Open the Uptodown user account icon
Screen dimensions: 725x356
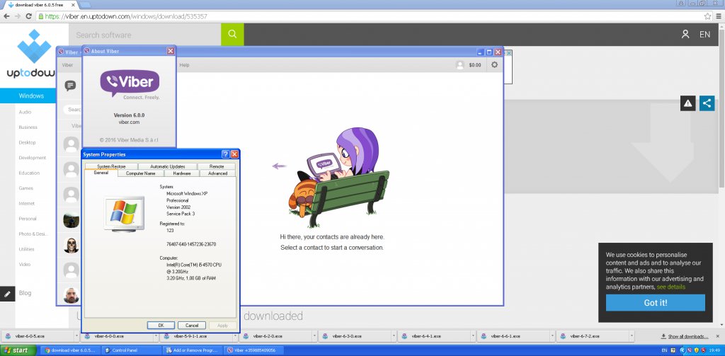click(x=685, y=34)
